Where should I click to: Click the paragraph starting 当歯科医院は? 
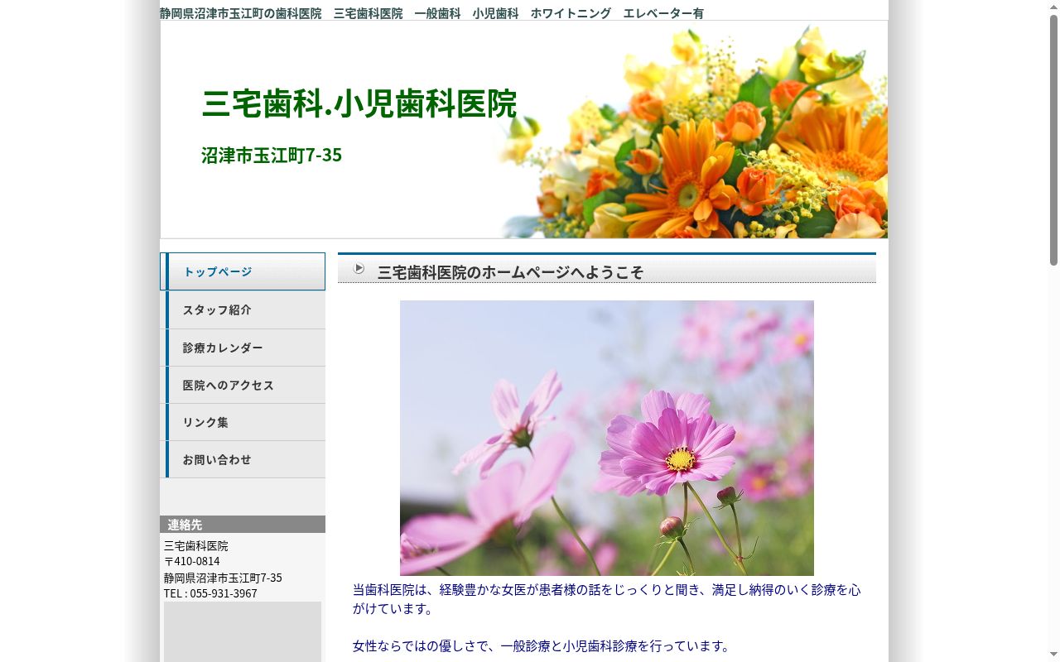click(607, 599)
